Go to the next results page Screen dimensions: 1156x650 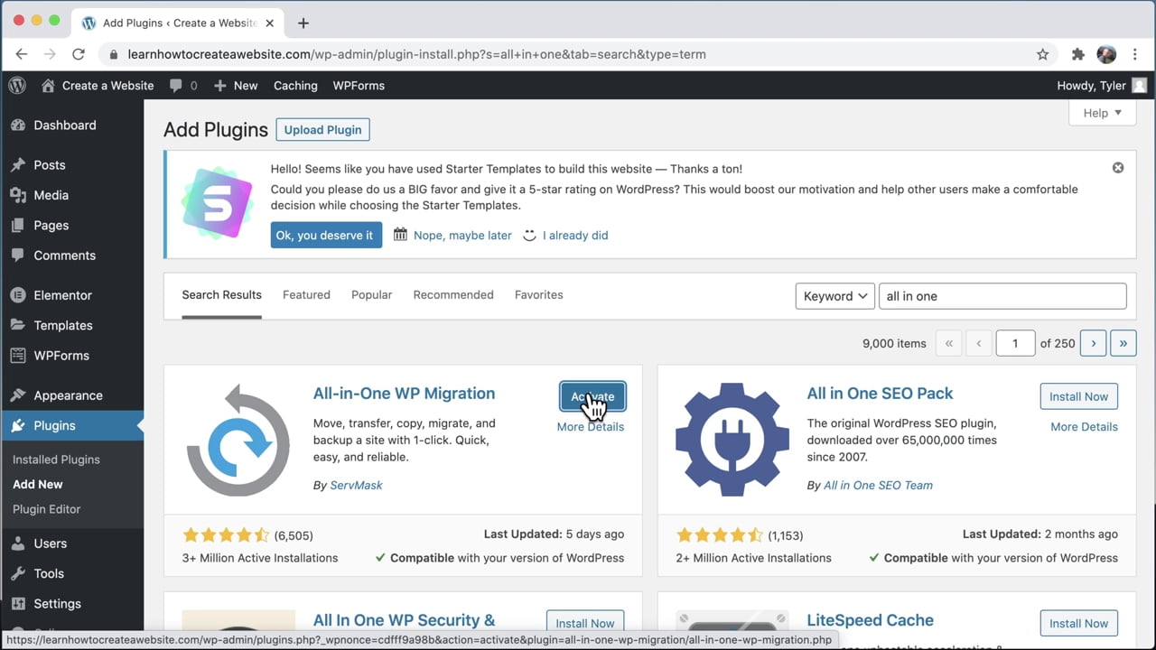click(x=1093, y=343)
